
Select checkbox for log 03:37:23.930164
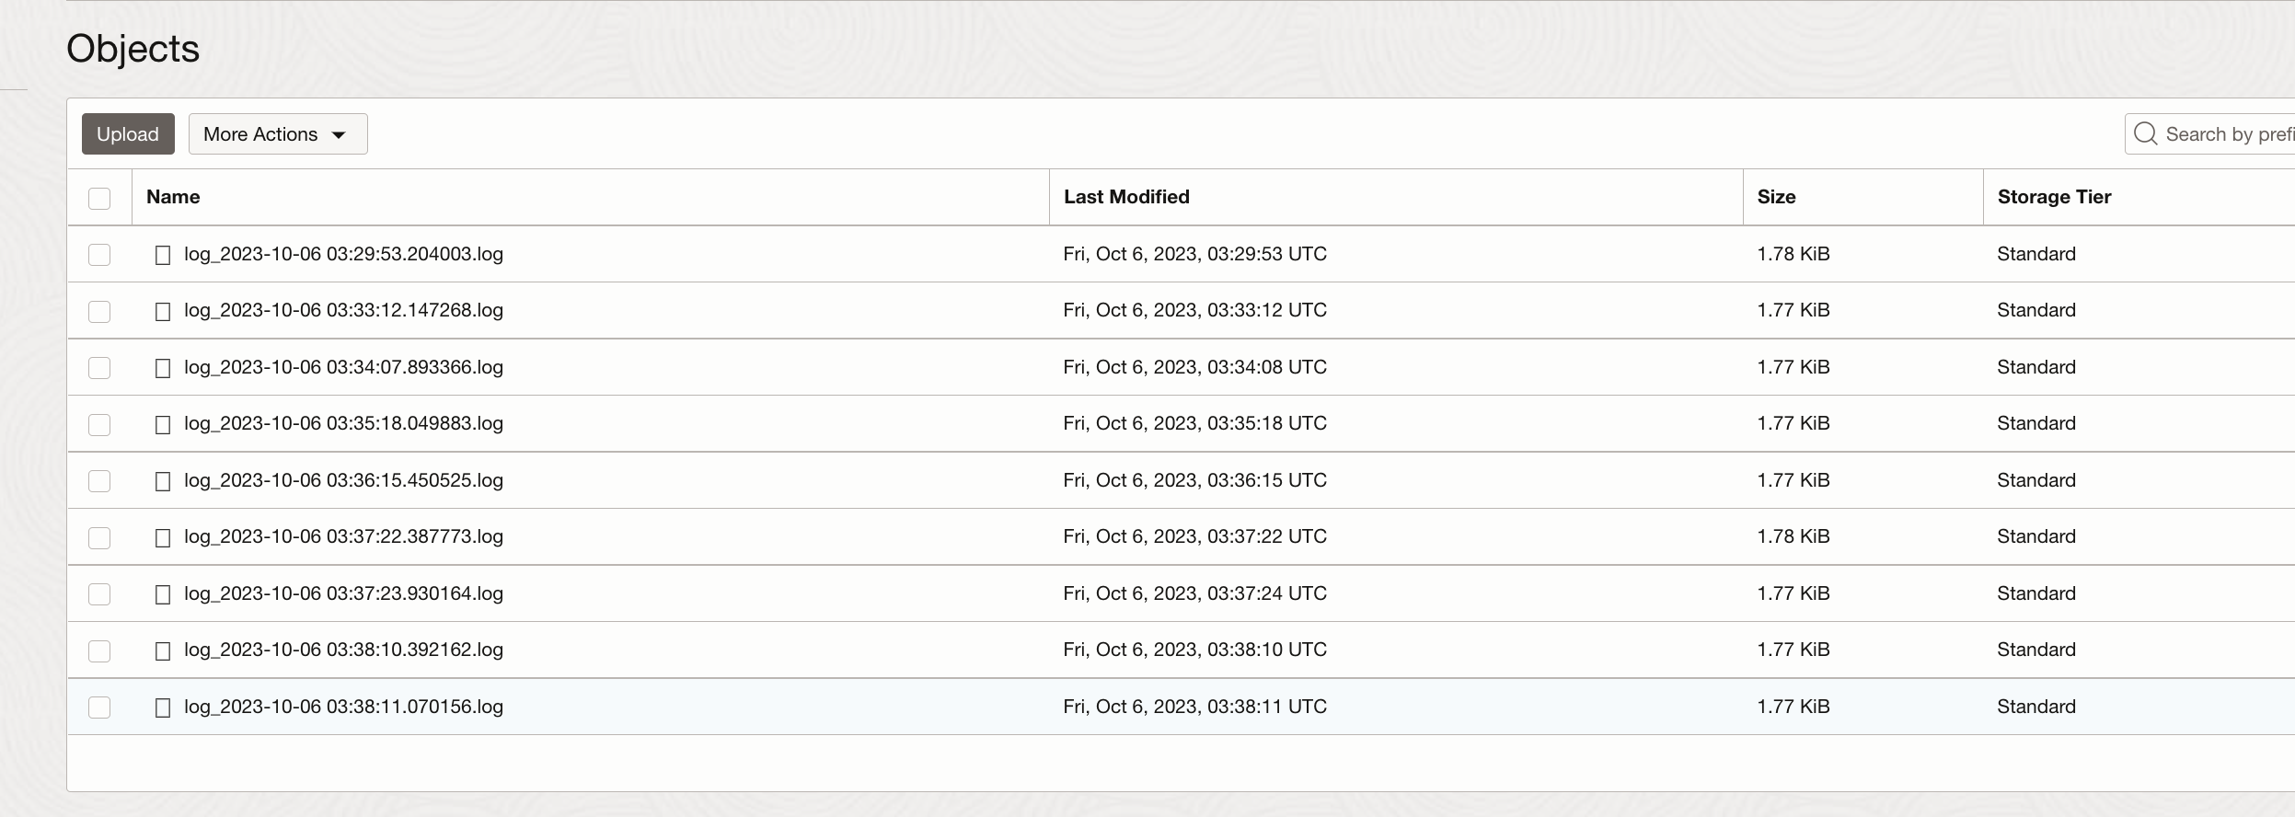(99, 594)
